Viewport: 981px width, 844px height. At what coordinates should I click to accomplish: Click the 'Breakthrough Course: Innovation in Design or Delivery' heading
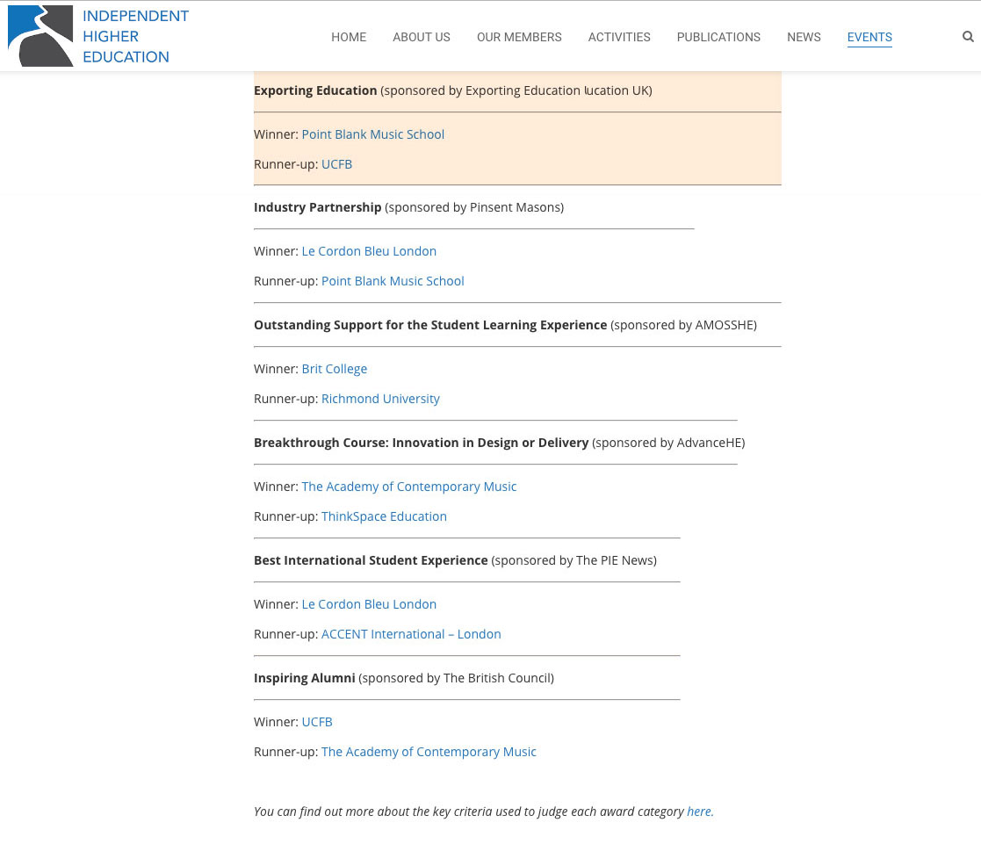click(x=421, y=443)
